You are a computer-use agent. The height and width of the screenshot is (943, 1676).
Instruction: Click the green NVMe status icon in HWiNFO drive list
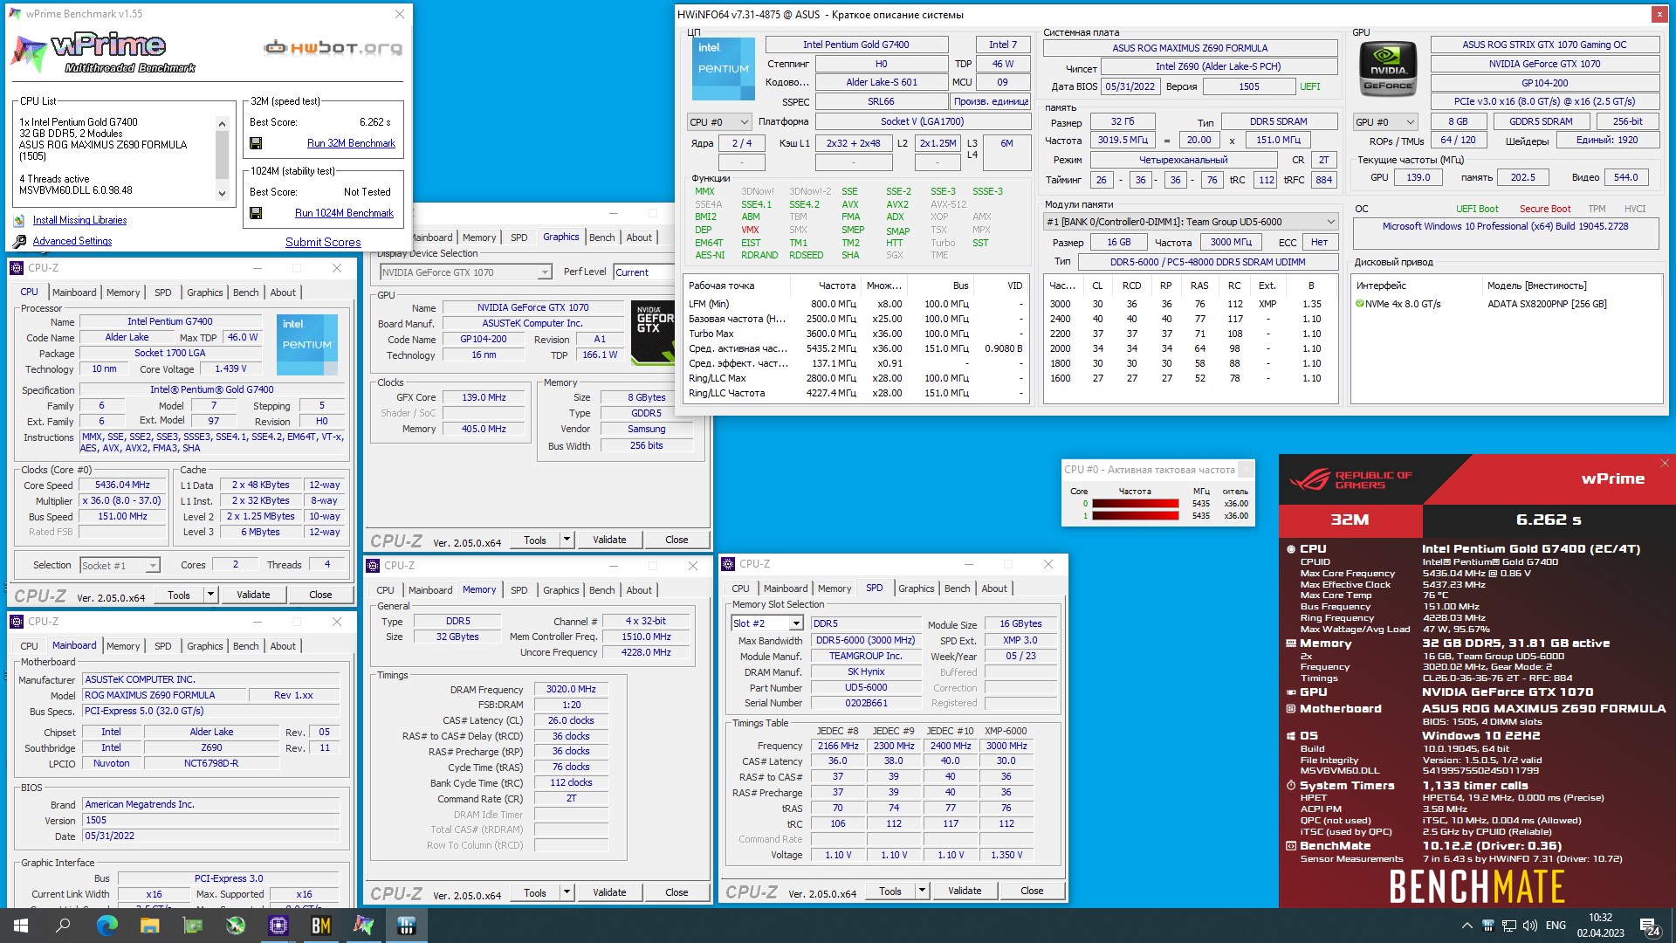click(x=1359, y=304)
